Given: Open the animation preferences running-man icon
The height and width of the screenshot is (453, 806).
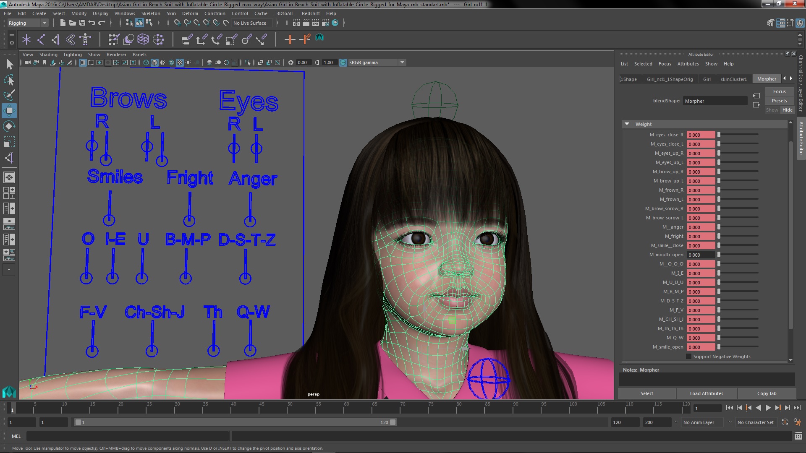Looking at the screenshot, I should [x=797, y=422].
